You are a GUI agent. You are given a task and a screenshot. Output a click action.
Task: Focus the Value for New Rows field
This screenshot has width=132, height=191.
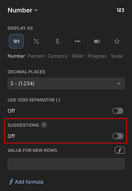point(66,164)
